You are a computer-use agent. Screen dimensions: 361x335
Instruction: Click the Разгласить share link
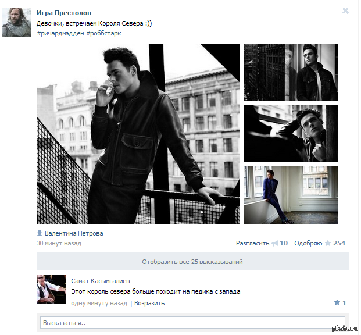(252, 243)
